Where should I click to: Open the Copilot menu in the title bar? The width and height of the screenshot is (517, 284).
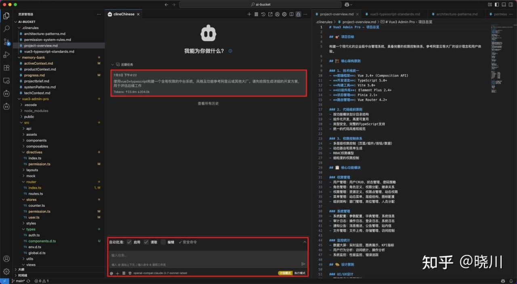tap(348, 4)
